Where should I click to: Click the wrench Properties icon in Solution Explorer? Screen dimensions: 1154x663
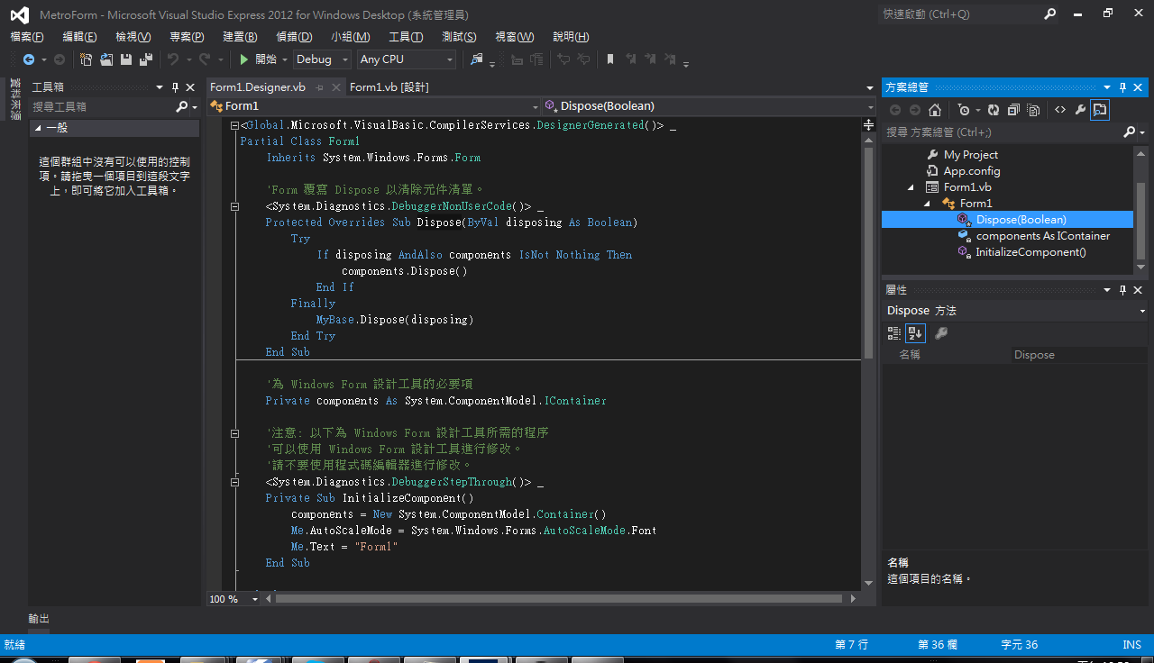tap(1079, 110)
